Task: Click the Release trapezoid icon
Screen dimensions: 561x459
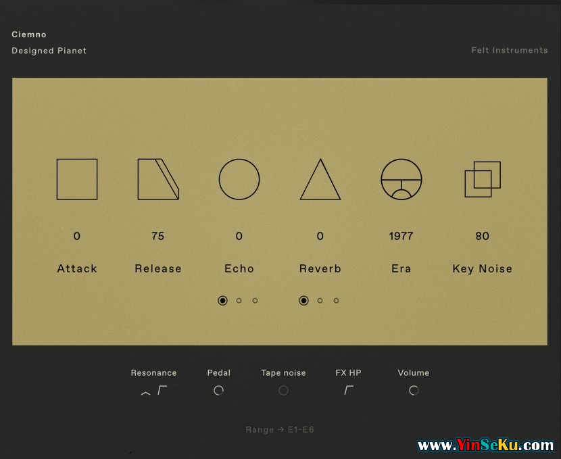Action: click(157, 179)
